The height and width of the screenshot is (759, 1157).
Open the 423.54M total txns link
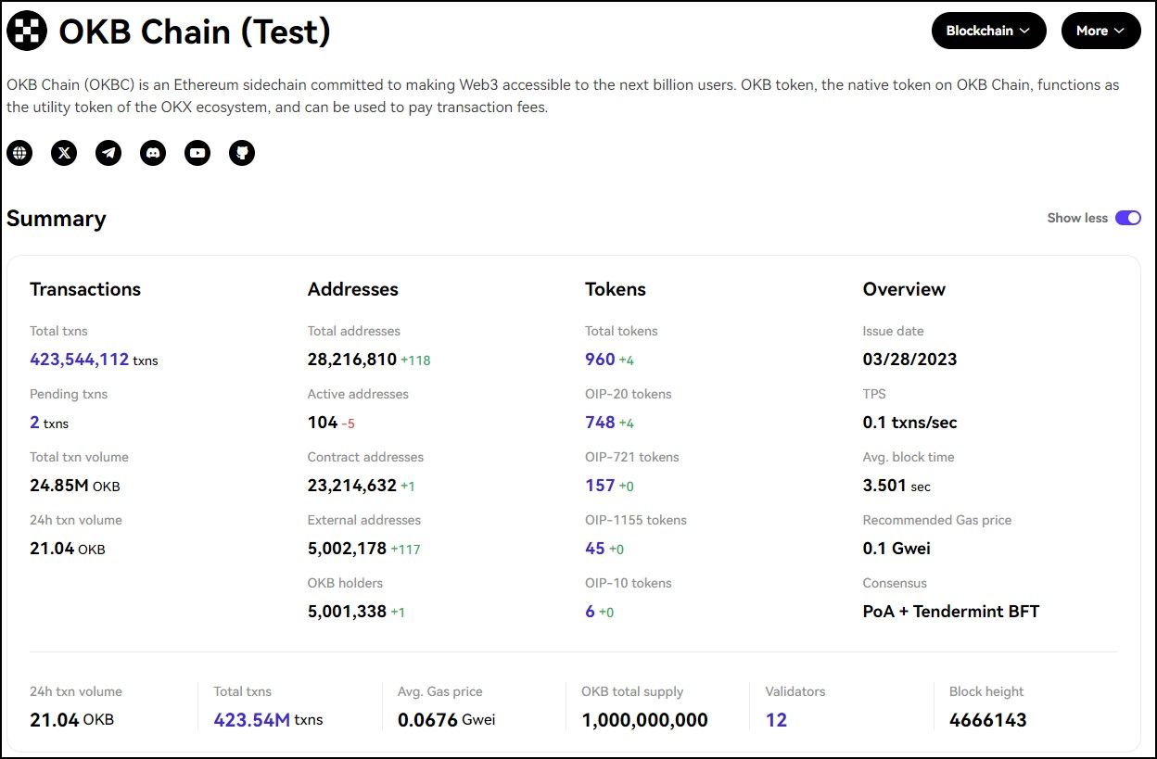click(251, 720)
